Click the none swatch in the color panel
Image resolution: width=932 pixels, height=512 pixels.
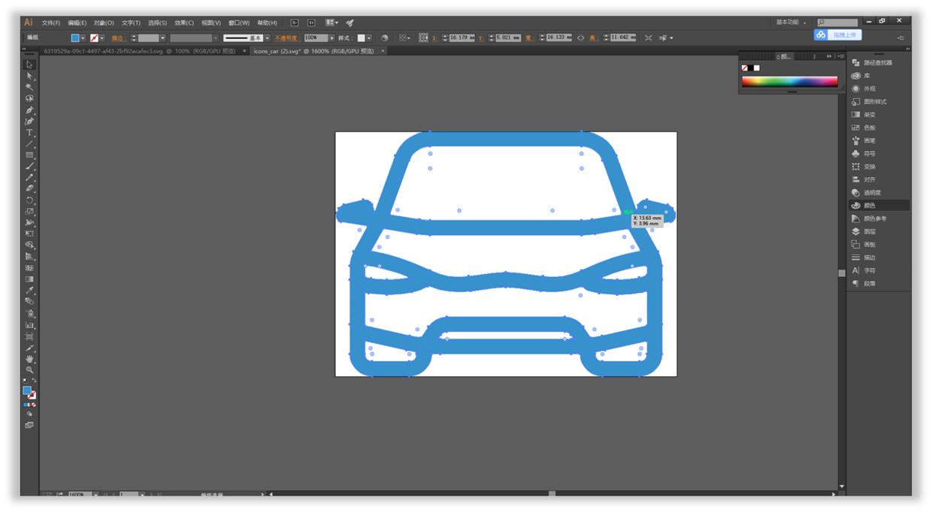click(x=745, y=68)
